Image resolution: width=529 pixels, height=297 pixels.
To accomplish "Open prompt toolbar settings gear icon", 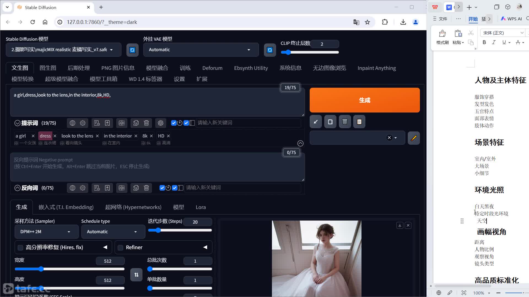I will click(x=83, y=123).
